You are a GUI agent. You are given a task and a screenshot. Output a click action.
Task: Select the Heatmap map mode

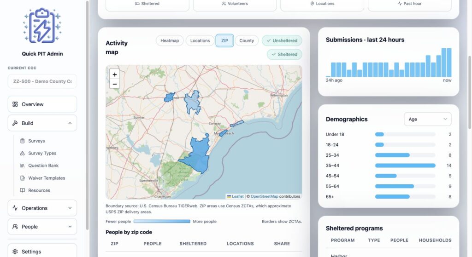pos(170,40)
